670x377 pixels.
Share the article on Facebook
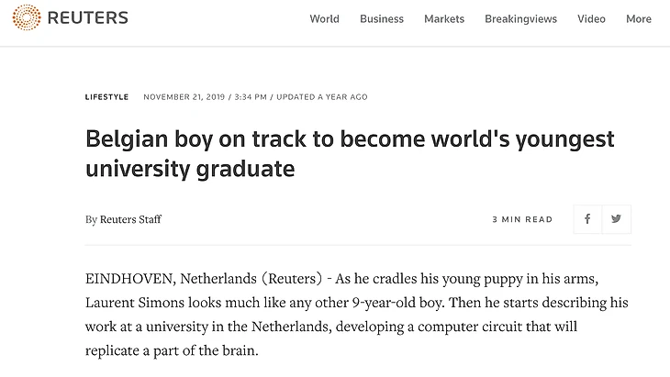pos(587,219)
